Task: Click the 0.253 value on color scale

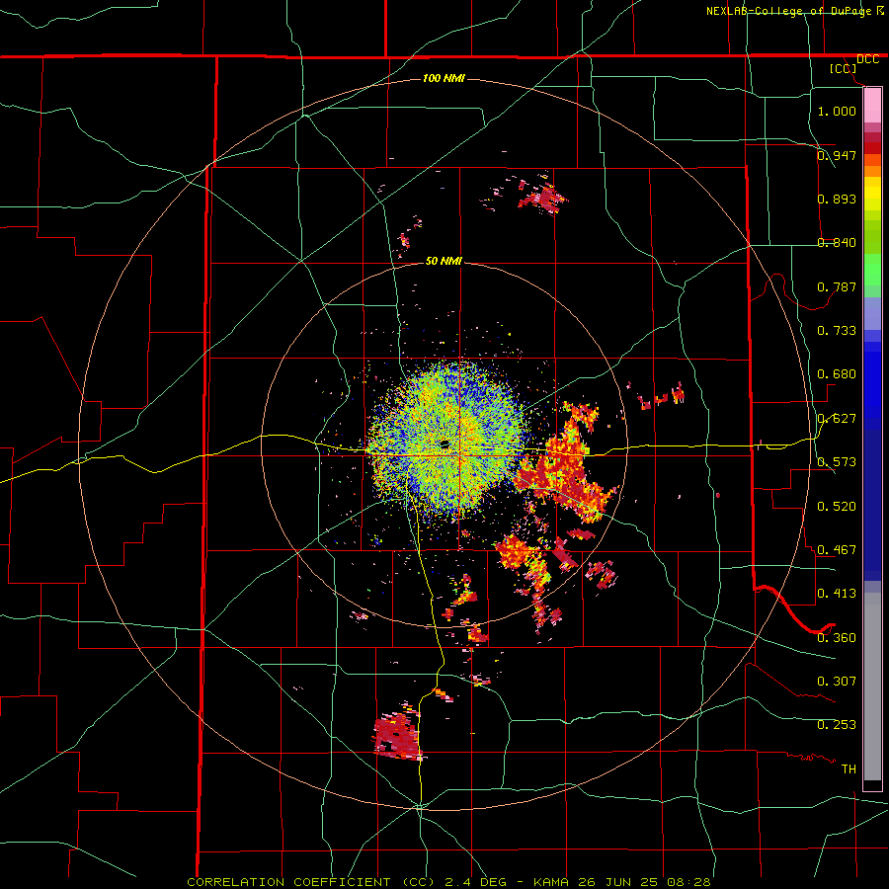Action: tap(837, 725)
